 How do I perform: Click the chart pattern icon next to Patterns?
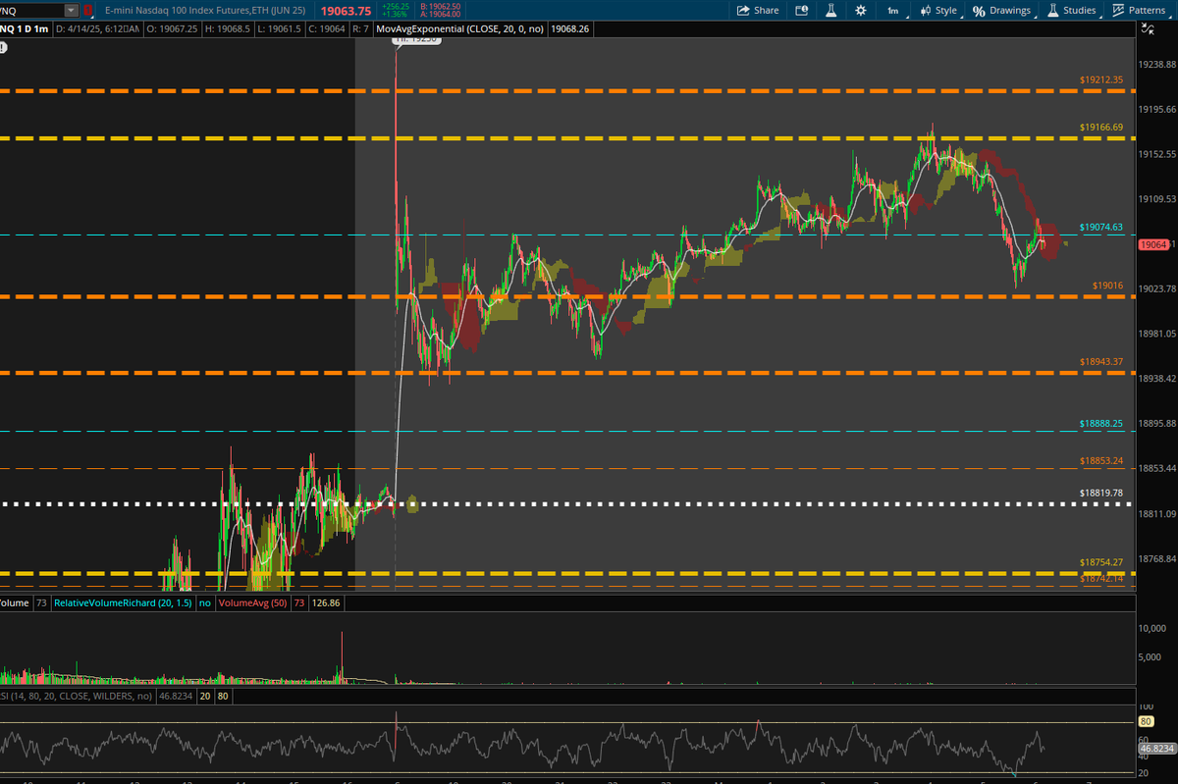(1118, 10)
